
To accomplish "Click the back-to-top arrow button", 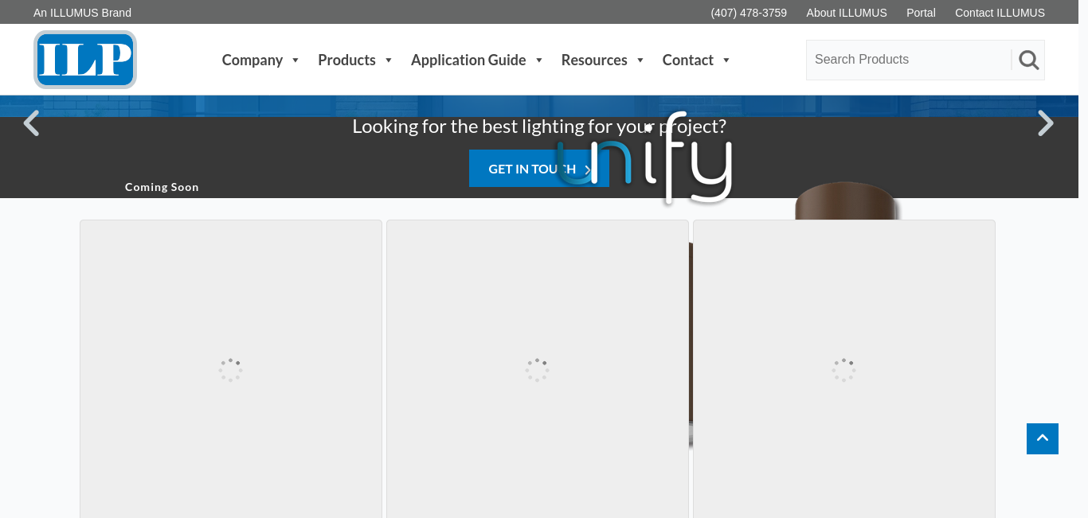I will tap(1043, 438).
